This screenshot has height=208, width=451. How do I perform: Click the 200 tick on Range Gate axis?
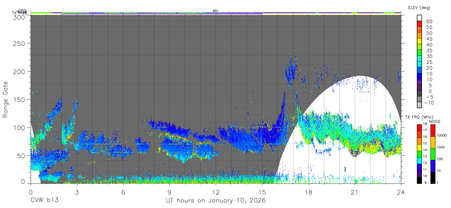tap(19, 72)
